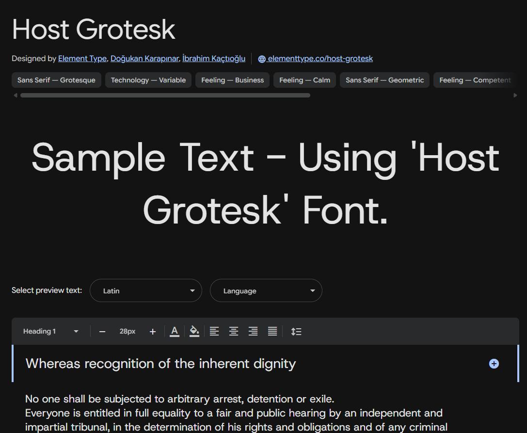This screenshot has width=527, height=433.
Task: Open the background fill color picker
Action: (x=194, y=332)
